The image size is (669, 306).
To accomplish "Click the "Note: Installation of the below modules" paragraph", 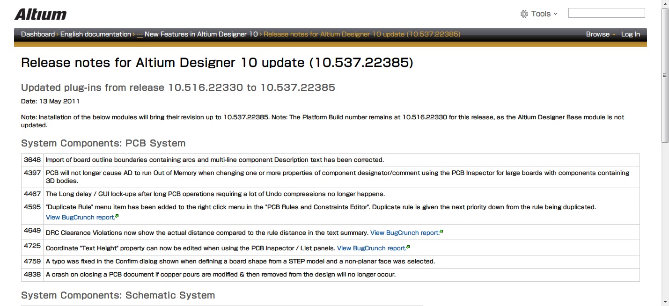I will 323,121.
